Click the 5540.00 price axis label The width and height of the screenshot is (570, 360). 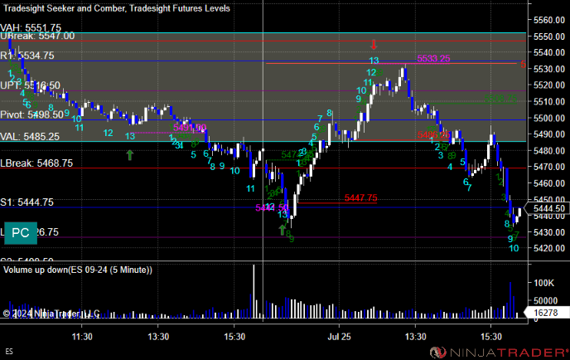coord(549,52)
